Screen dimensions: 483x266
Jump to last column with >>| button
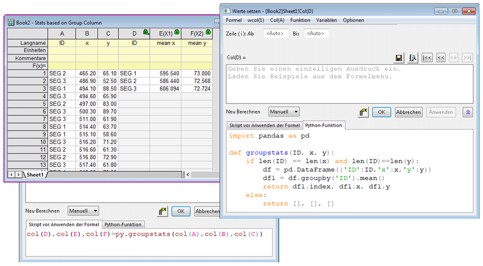467,58
